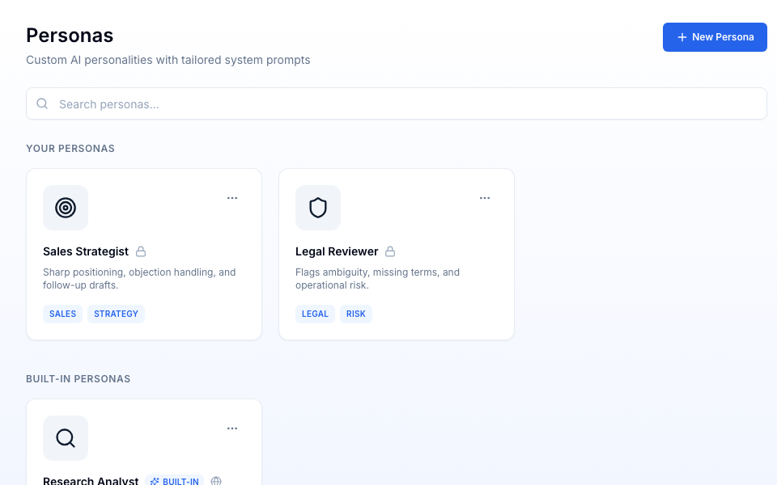
Task: Click the BUILT-IN badge on Research Analyst
Action: 175,481
